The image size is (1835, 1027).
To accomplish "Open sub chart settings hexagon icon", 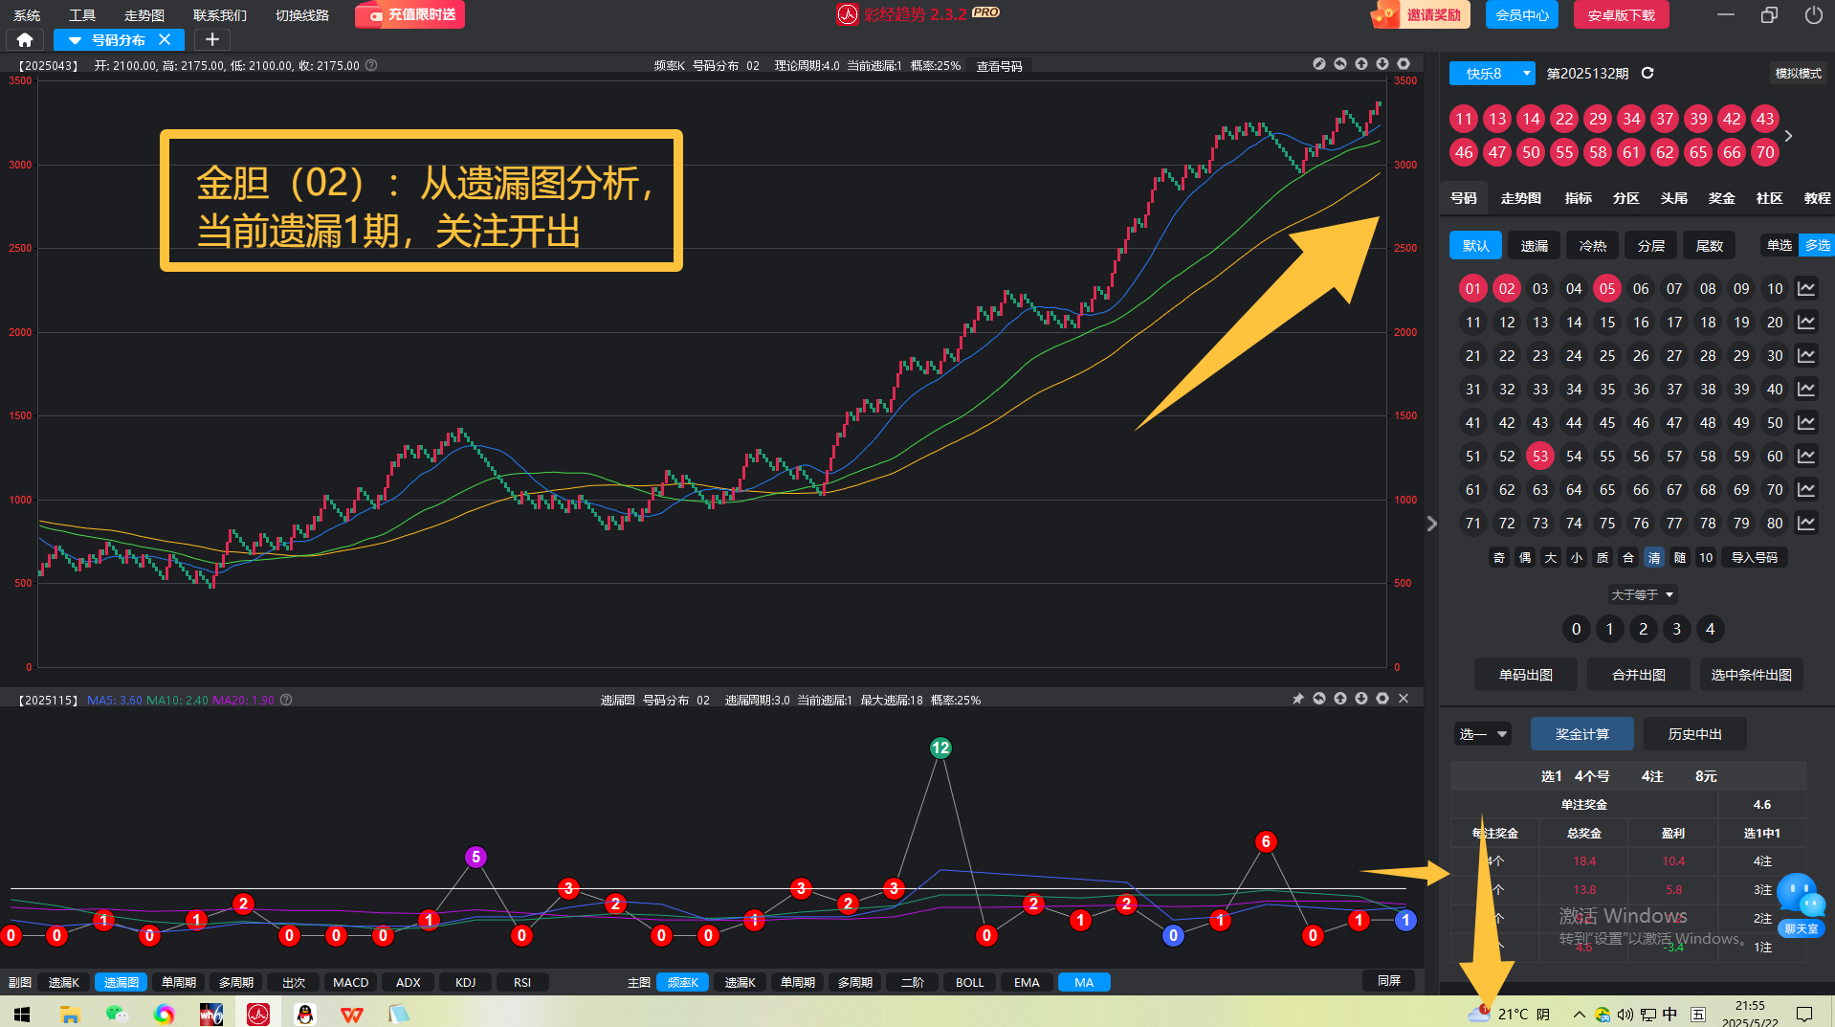I will 1382,699.
